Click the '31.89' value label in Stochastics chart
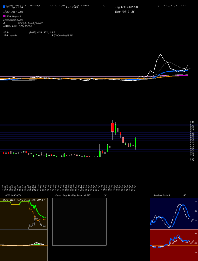This screenshot has height=261, width=198. (192, 220)
